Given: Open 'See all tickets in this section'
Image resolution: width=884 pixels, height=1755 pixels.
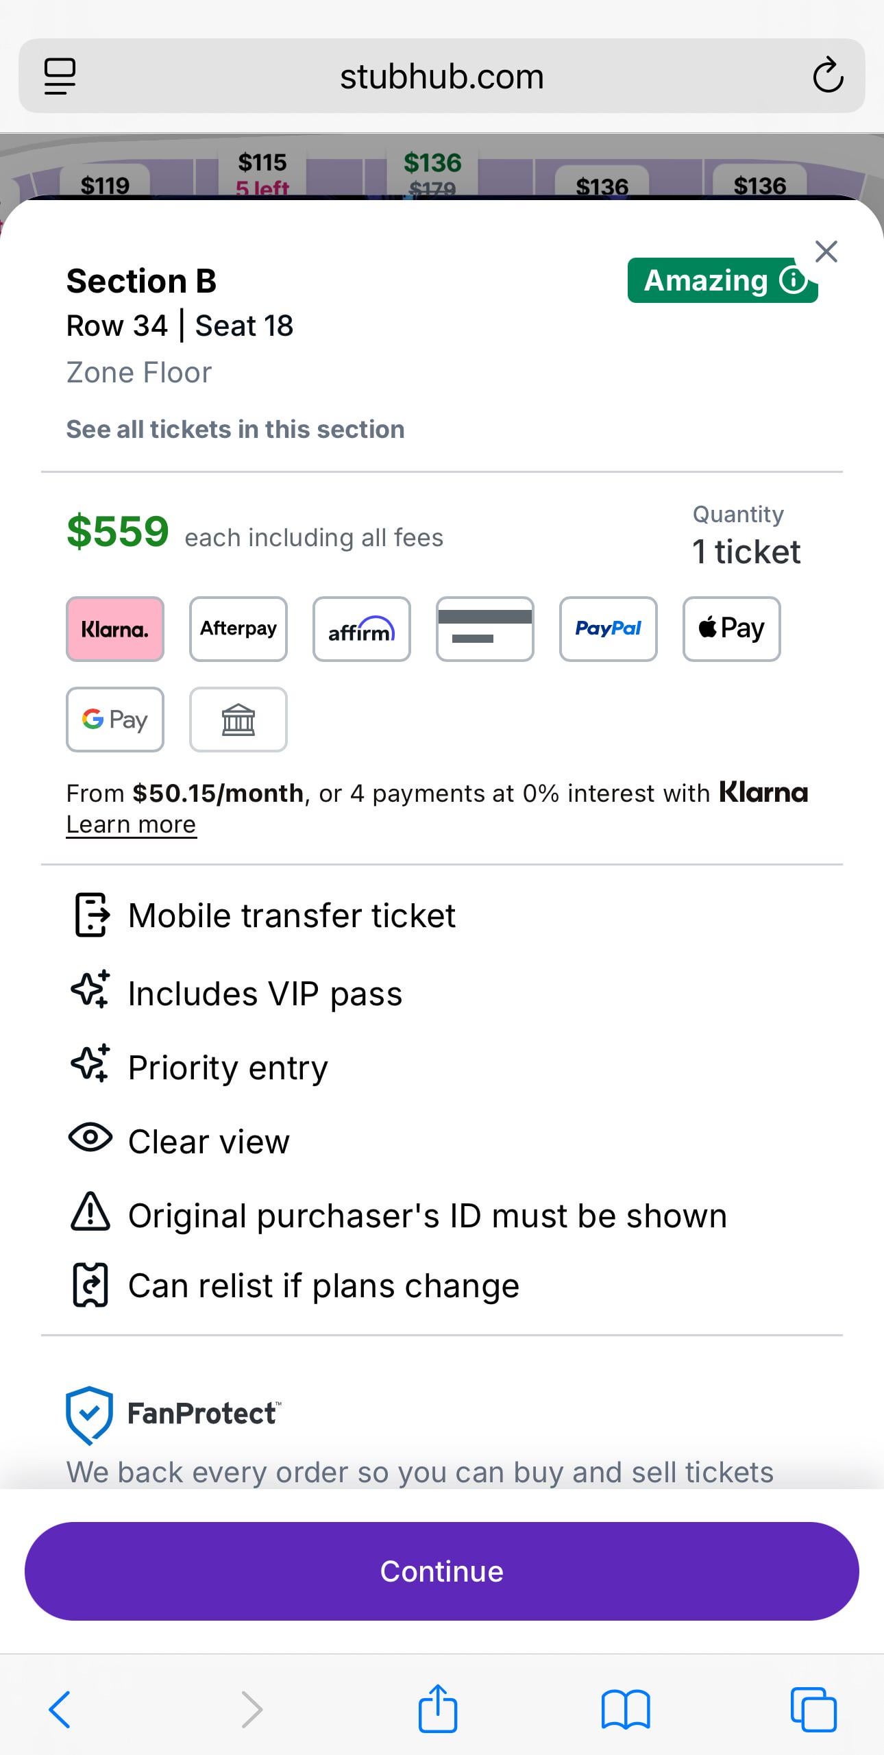Looking at the screenshot, I should 235,429.
